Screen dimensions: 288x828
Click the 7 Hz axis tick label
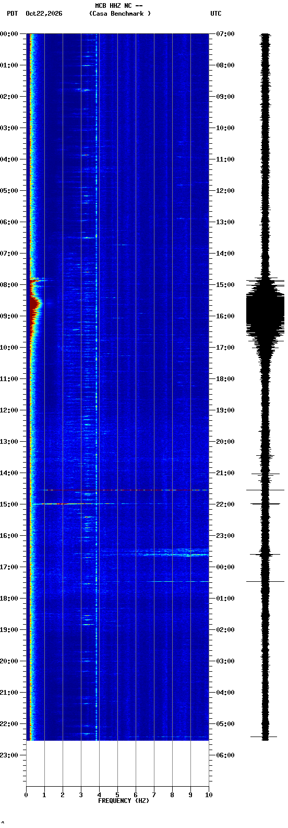pos(154,795)
